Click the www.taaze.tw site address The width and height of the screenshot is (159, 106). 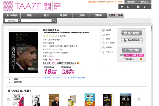coord(58,6)
